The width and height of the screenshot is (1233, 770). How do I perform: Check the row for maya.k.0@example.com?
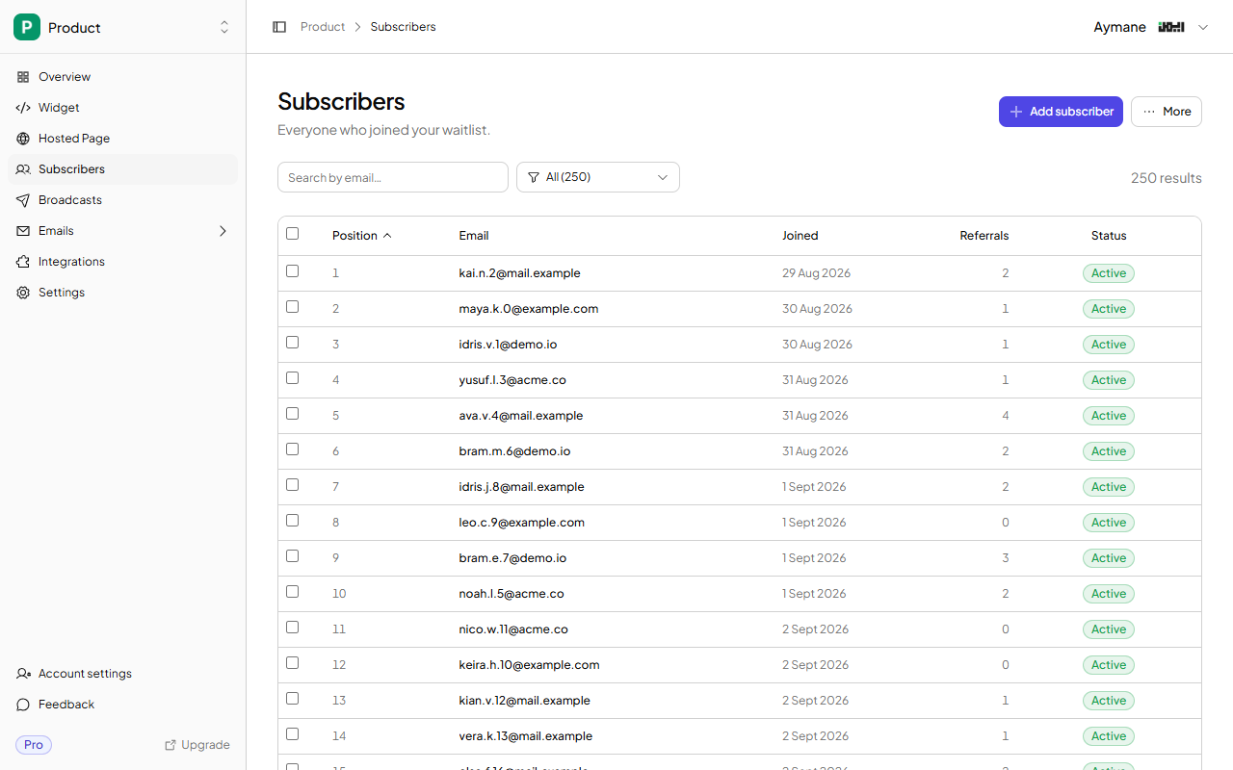(293, 307)
